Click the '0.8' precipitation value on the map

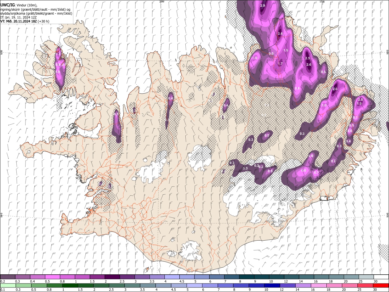tap(297, 89)
